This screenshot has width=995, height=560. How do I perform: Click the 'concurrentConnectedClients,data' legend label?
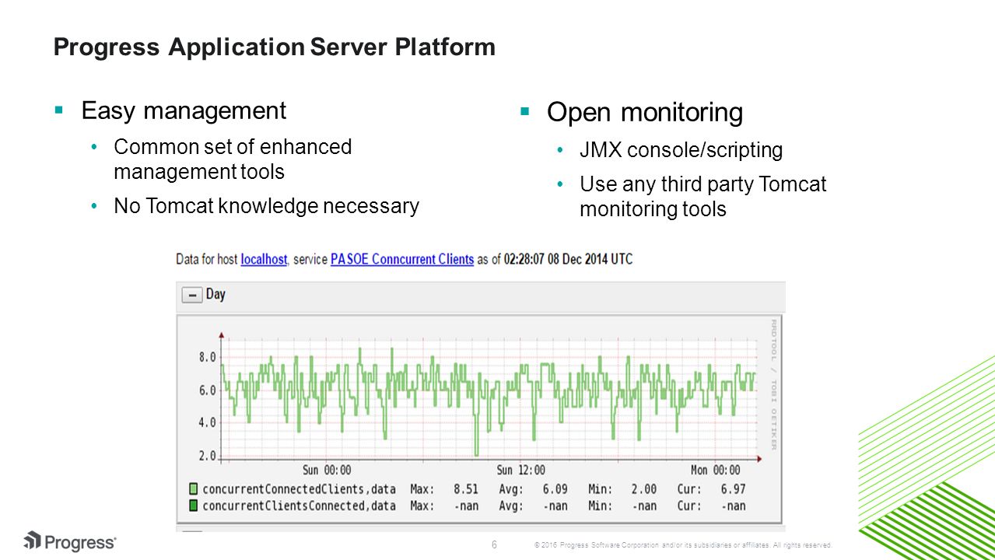299,489
